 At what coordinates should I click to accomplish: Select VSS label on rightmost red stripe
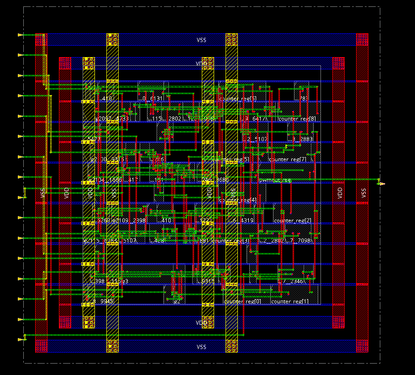364,193
